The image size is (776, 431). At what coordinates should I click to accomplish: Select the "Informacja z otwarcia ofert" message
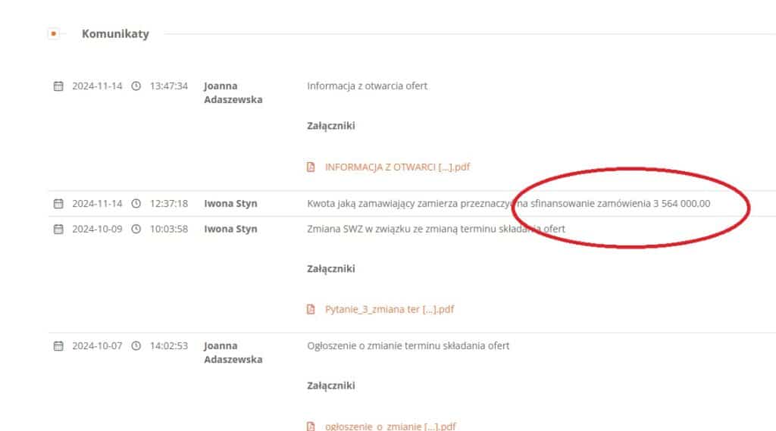(367, 86)
